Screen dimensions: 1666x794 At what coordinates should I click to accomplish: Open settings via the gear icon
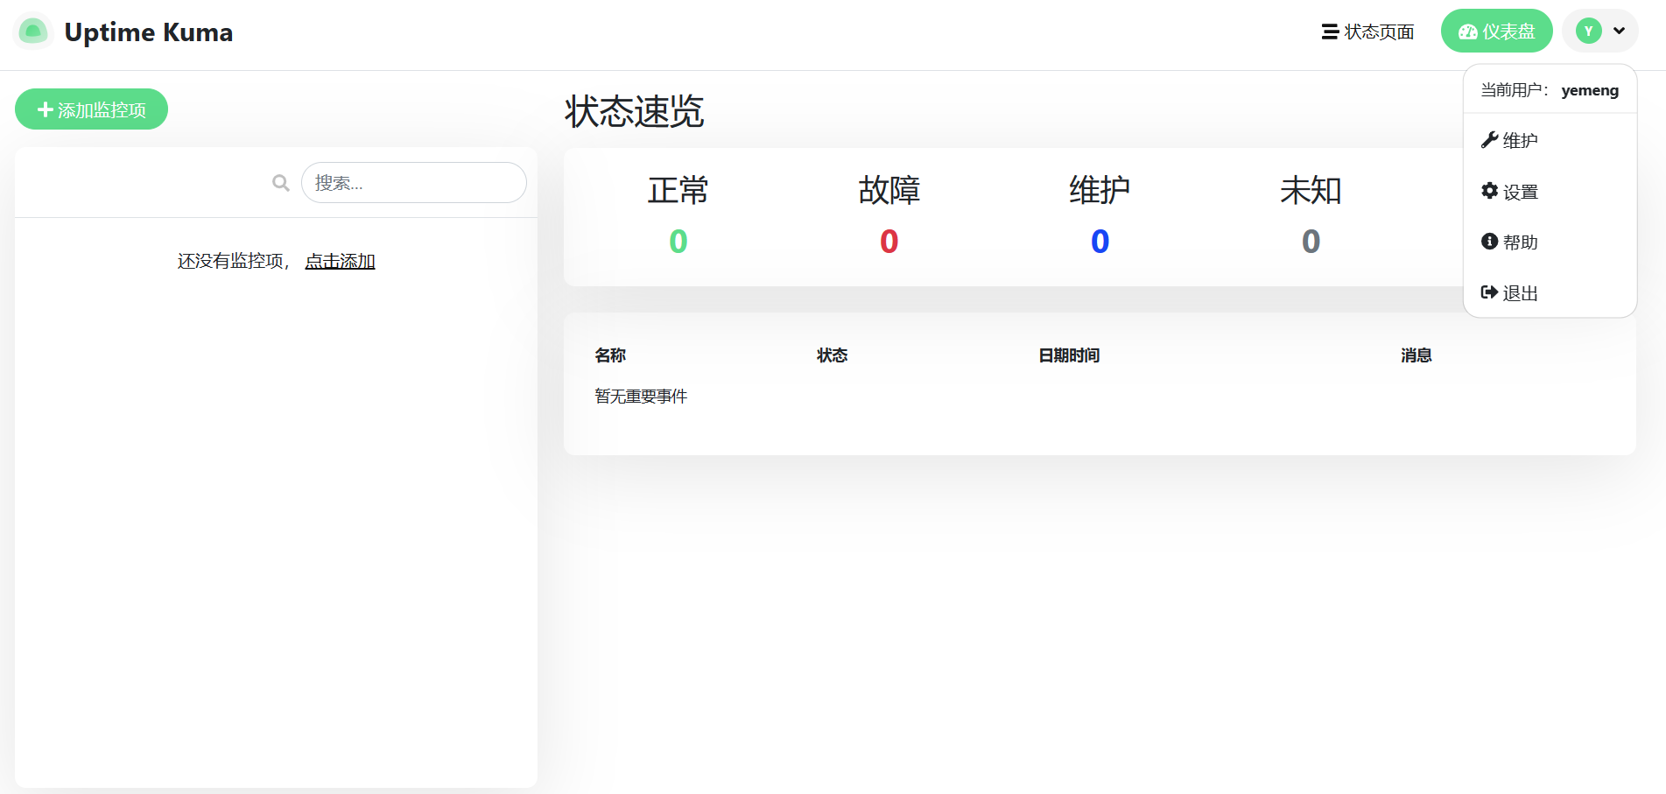tap(1489, 191)
